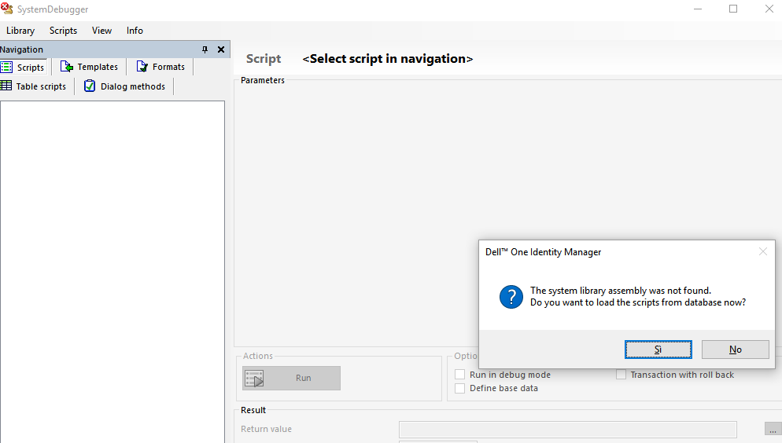
Task: Switch to the Table scripts tab
Action: pos(34,86)
